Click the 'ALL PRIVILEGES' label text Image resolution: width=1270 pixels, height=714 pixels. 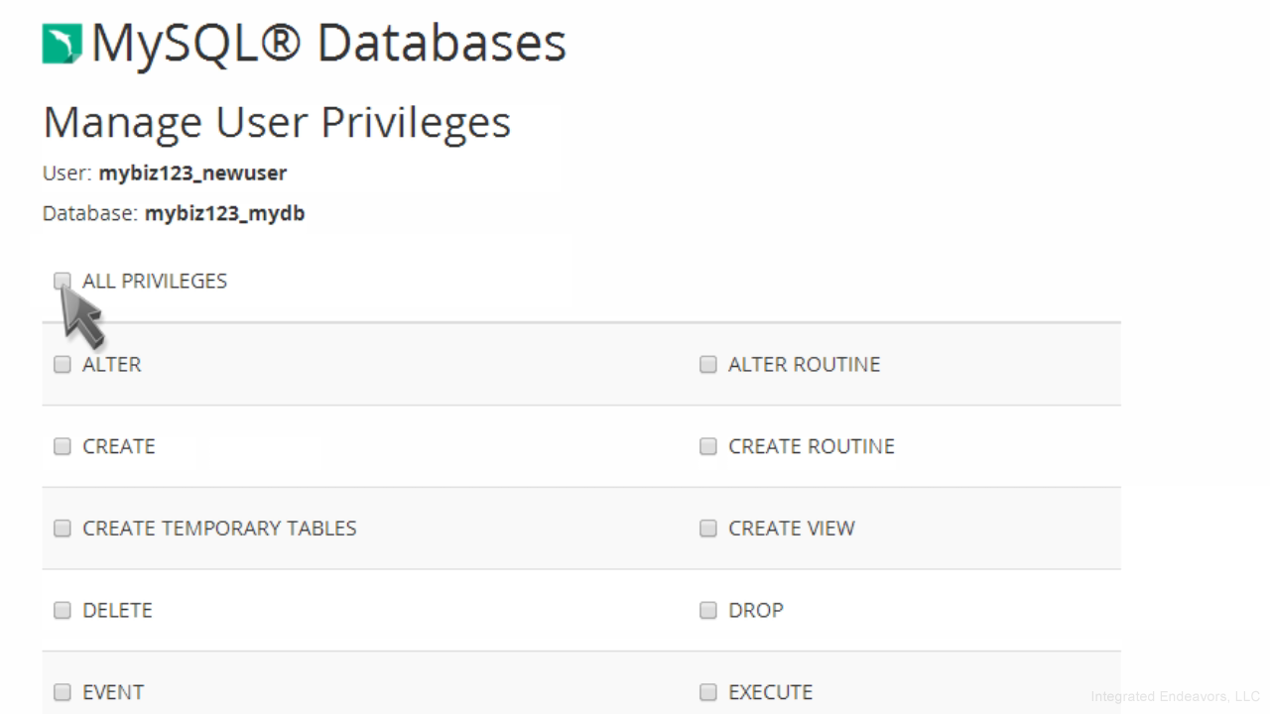155,282
